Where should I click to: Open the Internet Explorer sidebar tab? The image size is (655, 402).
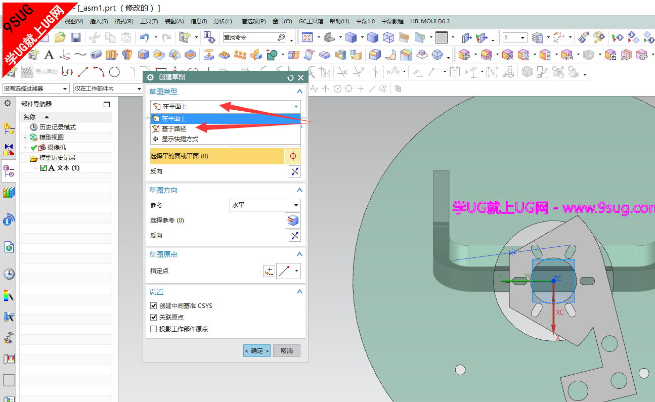(x=9, y=247)
